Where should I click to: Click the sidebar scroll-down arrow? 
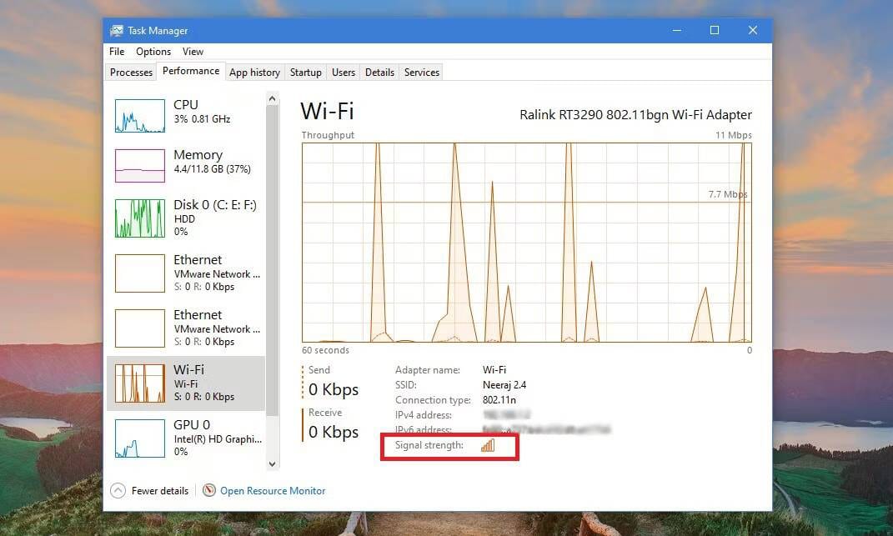click(x=272, y=463)
